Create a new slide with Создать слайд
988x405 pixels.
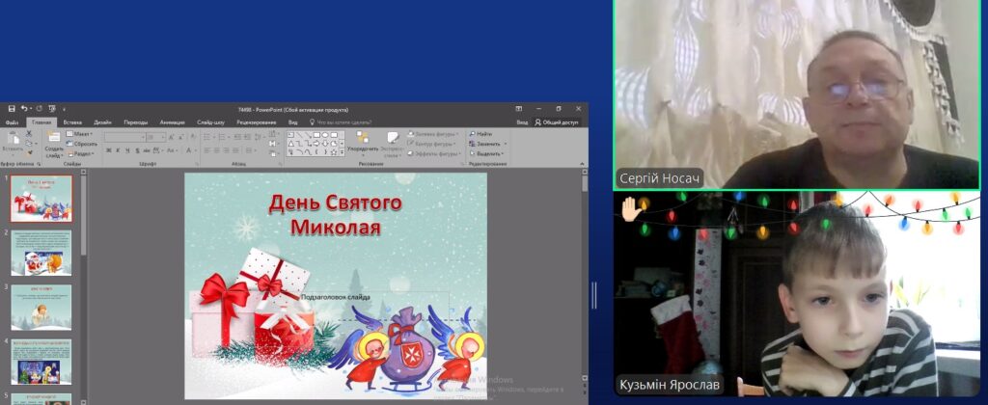pos(54,145)
